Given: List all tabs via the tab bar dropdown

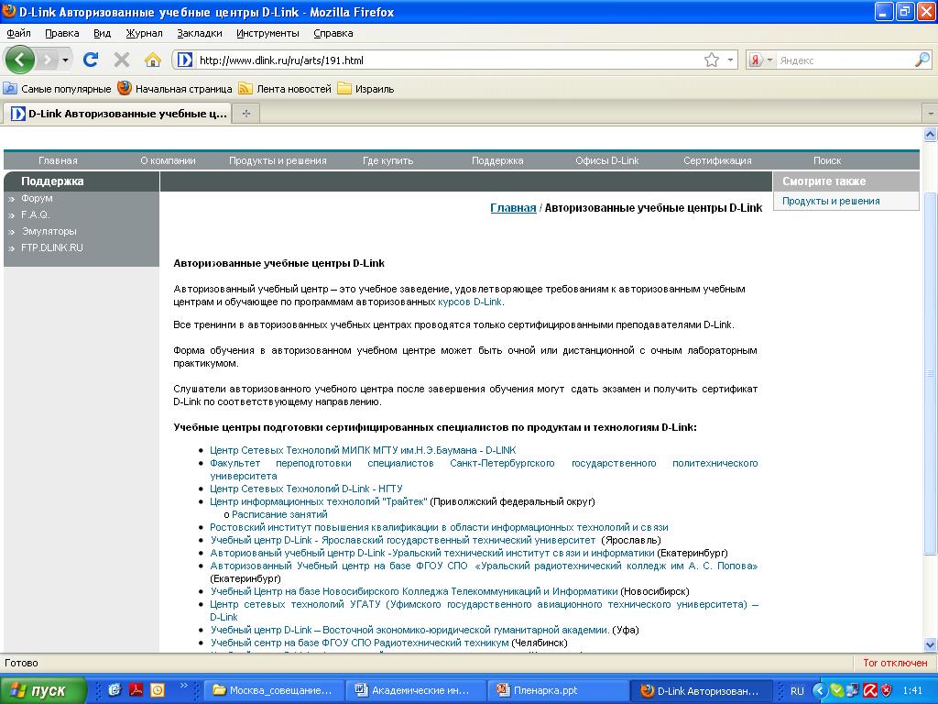Looking at the screenshot, I should [931, 113].
